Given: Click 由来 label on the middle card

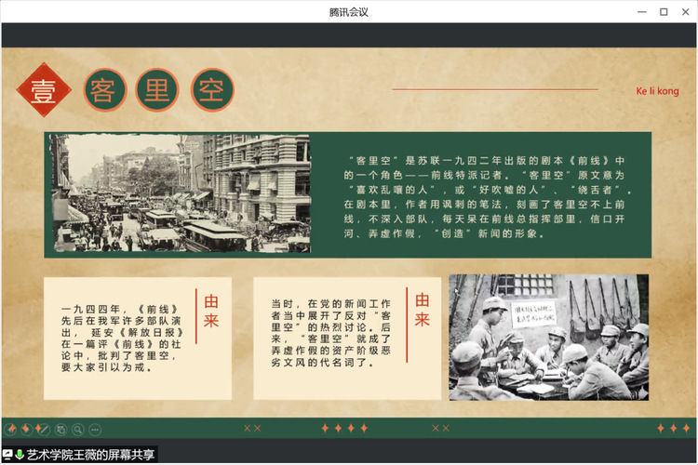Looking at the screenshot, I should click(x=423, y=311).
